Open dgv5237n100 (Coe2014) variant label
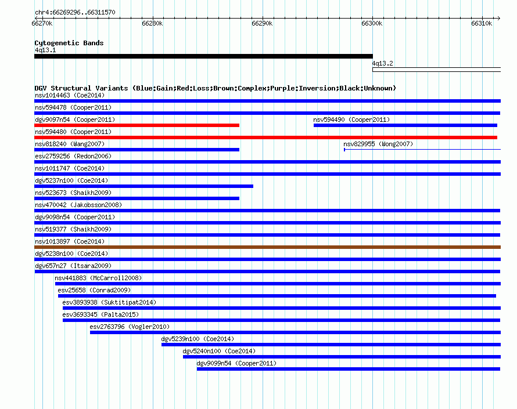This screenshot has height=409, width=517. pyautogui.click(x=71, y=180)
